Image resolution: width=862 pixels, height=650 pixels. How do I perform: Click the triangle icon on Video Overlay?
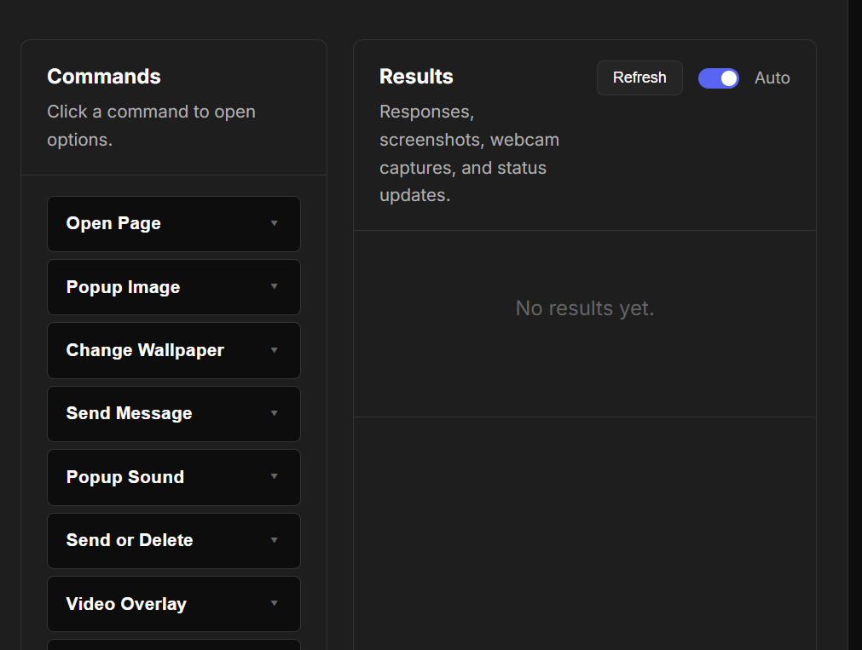click(274, 603)
